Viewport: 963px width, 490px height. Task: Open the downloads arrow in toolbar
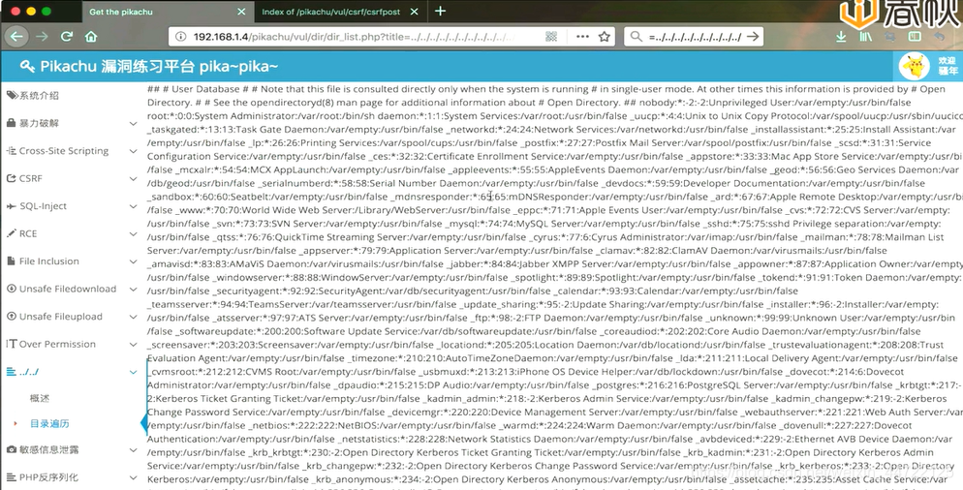click(841, 37)
